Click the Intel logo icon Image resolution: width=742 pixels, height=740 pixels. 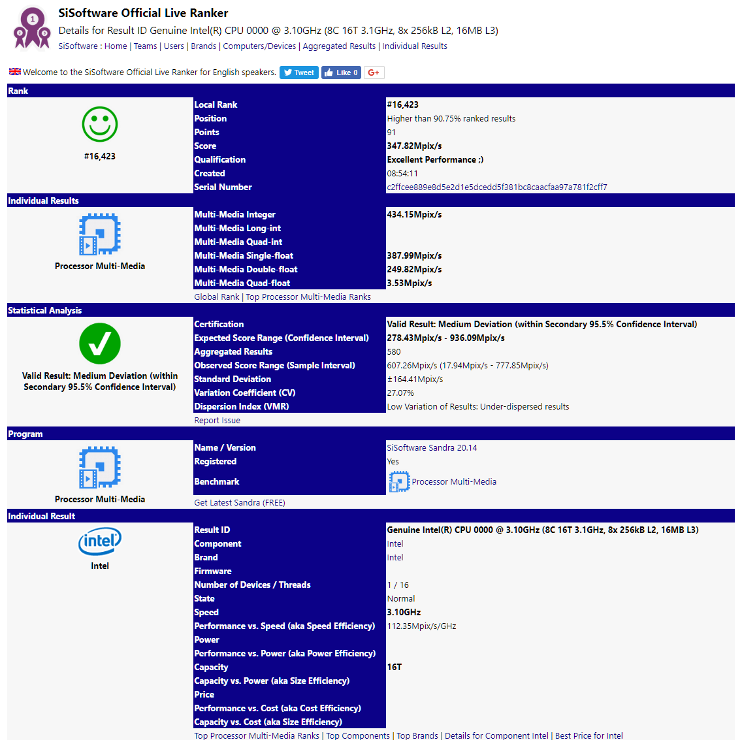click(x=100, y=541)
